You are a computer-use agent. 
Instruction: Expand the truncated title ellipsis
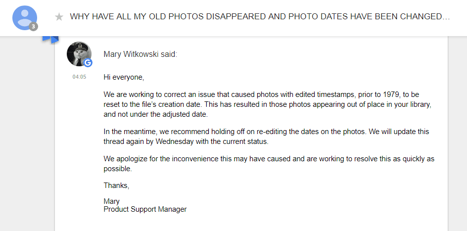click(x=444, y=17)
